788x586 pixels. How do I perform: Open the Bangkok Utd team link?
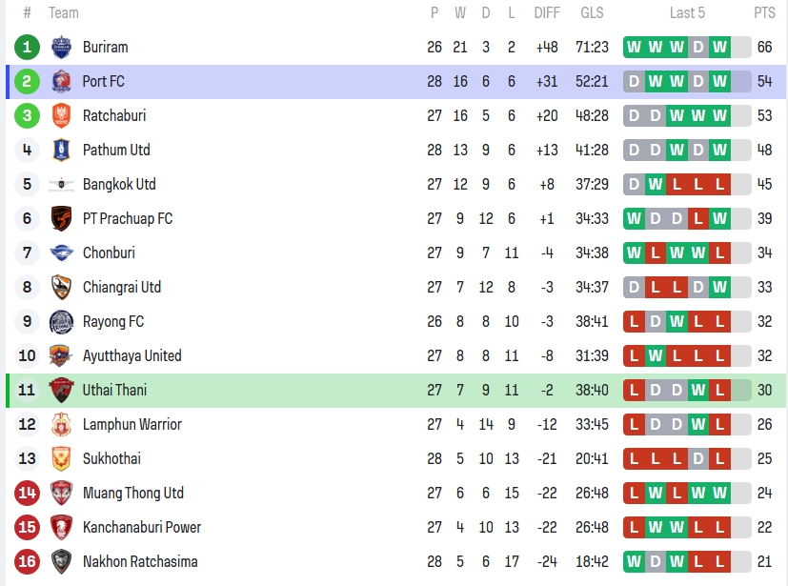point(119,184)
